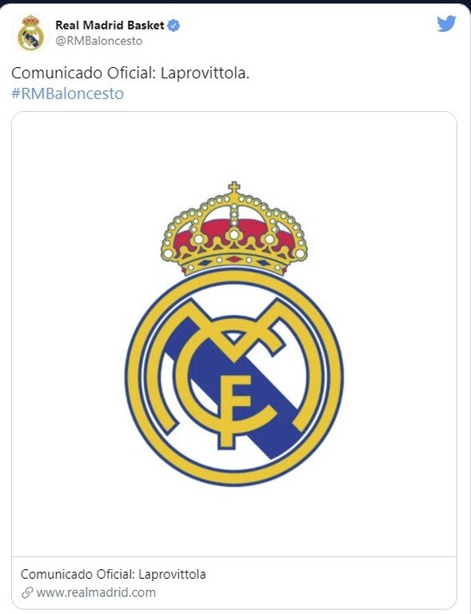Open the www.realmadrid.com link
Screen dimensions: 471x614
[96, 592]
